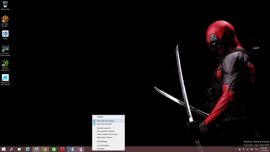Open Task View from the taskbar
Screen dimensions: 270x152
click(x=19, y=149)
